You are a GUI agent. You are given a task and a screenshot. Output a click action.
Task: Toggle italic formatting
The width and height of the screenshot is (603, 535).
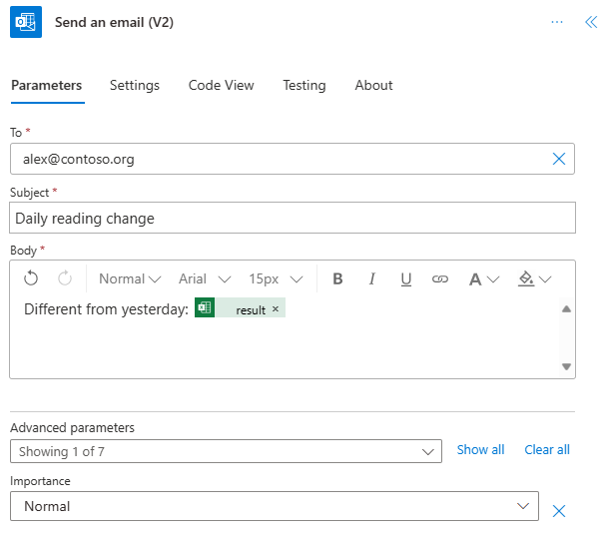(x=371, y=278)
